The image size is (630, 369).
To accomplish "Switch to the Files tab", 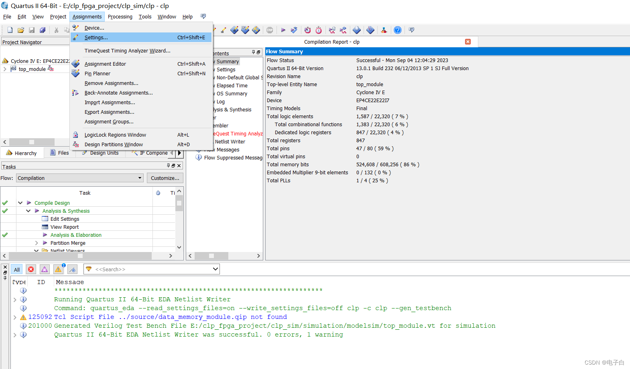I will pyautogui.click(x=59, y=153).
